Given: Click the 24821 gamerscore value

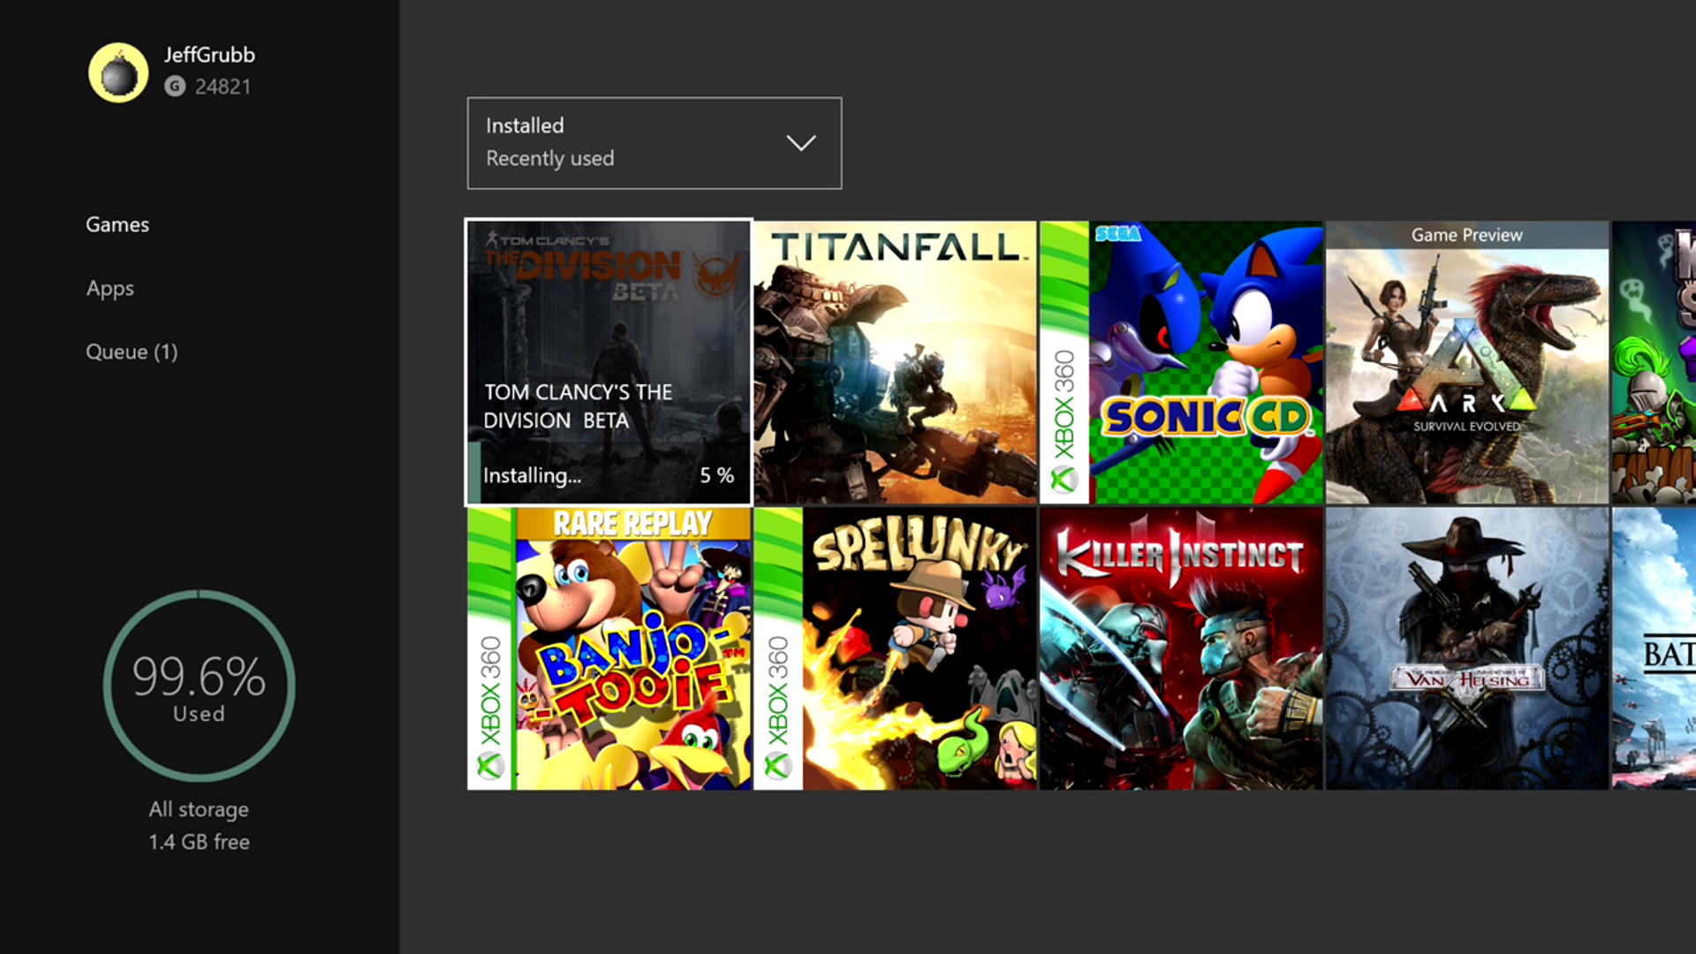Looking at the screenshot, I should point(223,87).
